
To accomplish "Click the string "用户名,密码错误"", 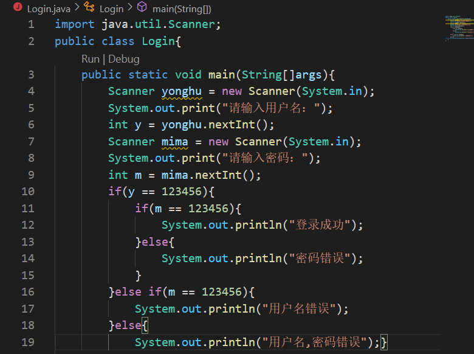I will pyautogui.click(x=314, y=342).
